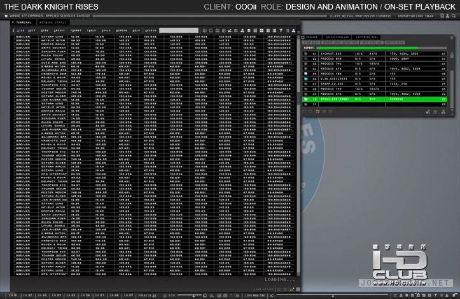This screenshot has width=460, height=299.
Task: Select PROCESS 188 row in process list
Action: tap(375, 74)
